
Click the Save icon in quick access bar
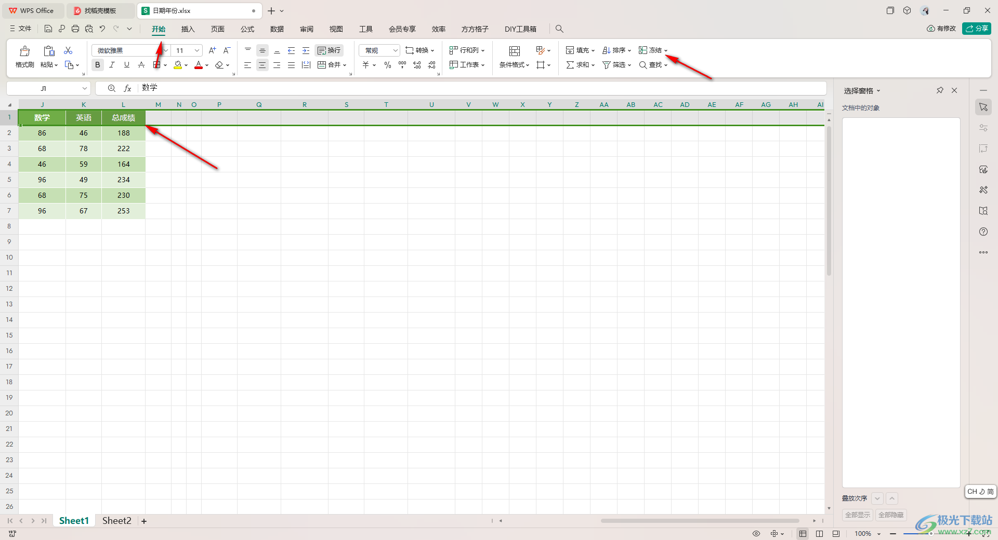(48, 29)
